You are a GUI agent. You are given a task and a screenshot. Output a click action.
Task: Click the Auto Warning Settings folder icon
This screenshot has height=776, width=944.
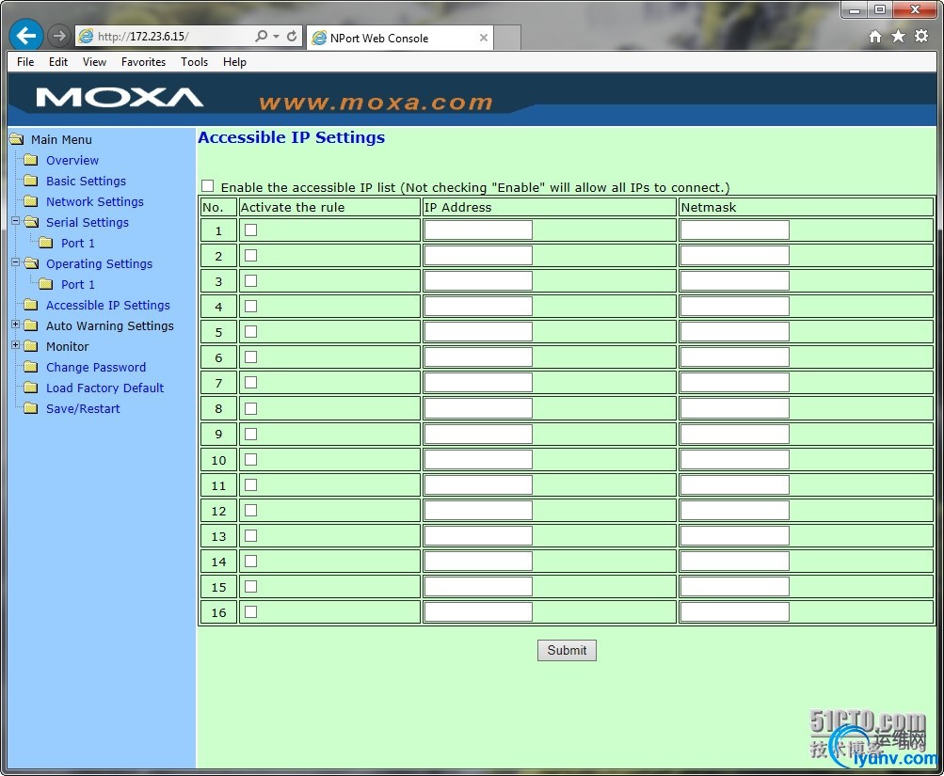point(31,325)
